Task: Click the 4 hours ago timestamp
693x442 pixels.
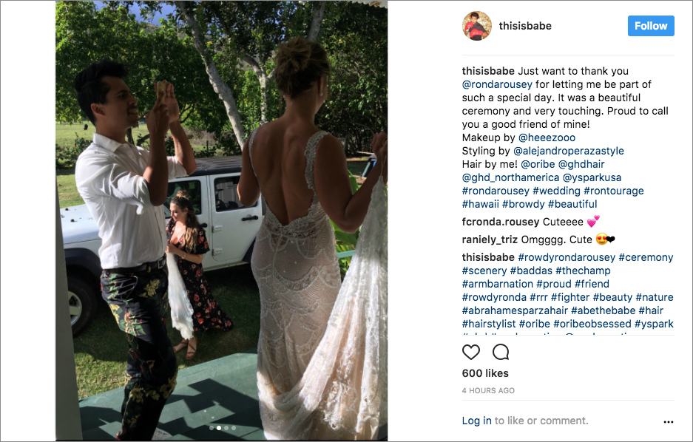Action: click(488, 391)
